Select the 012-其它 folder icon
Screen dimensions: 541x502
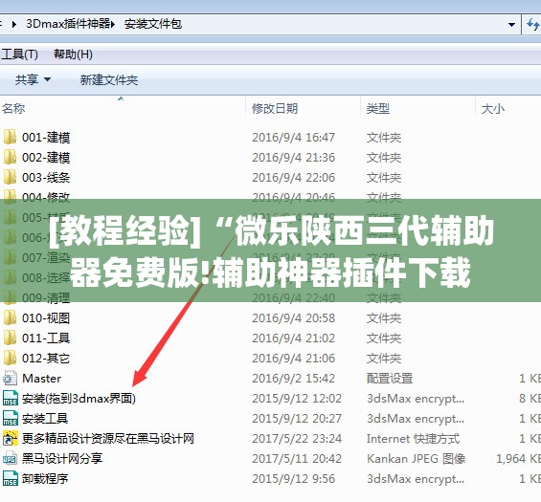point(10,358)
